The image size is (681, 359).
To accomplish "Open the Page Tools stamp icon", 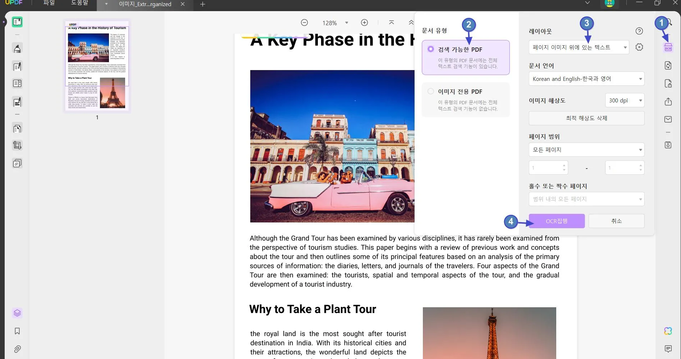I will pyautogui.click(x=17, y=164).
